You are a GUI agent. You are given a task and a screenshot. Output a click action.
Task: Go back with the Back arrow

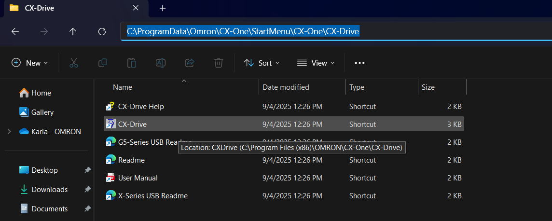(15, 32)
